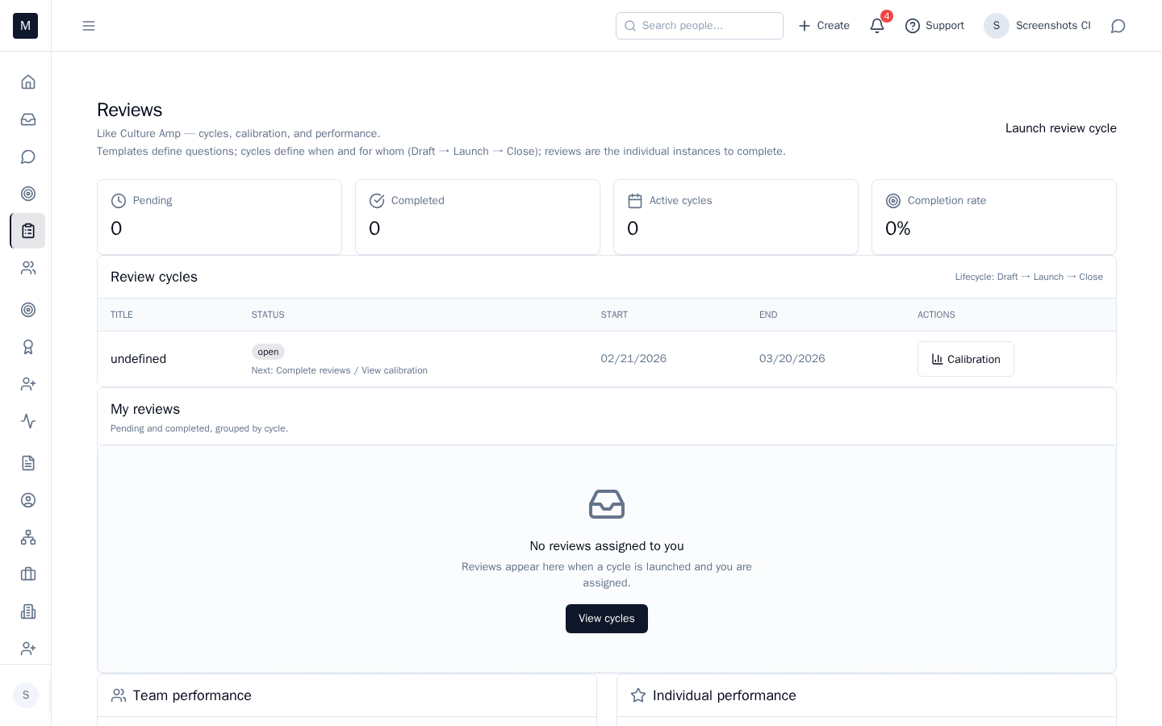This screenshot has height=726, width=1162.
Task: Click the Calibration button for the open cycle
Action: coord(965,359)
